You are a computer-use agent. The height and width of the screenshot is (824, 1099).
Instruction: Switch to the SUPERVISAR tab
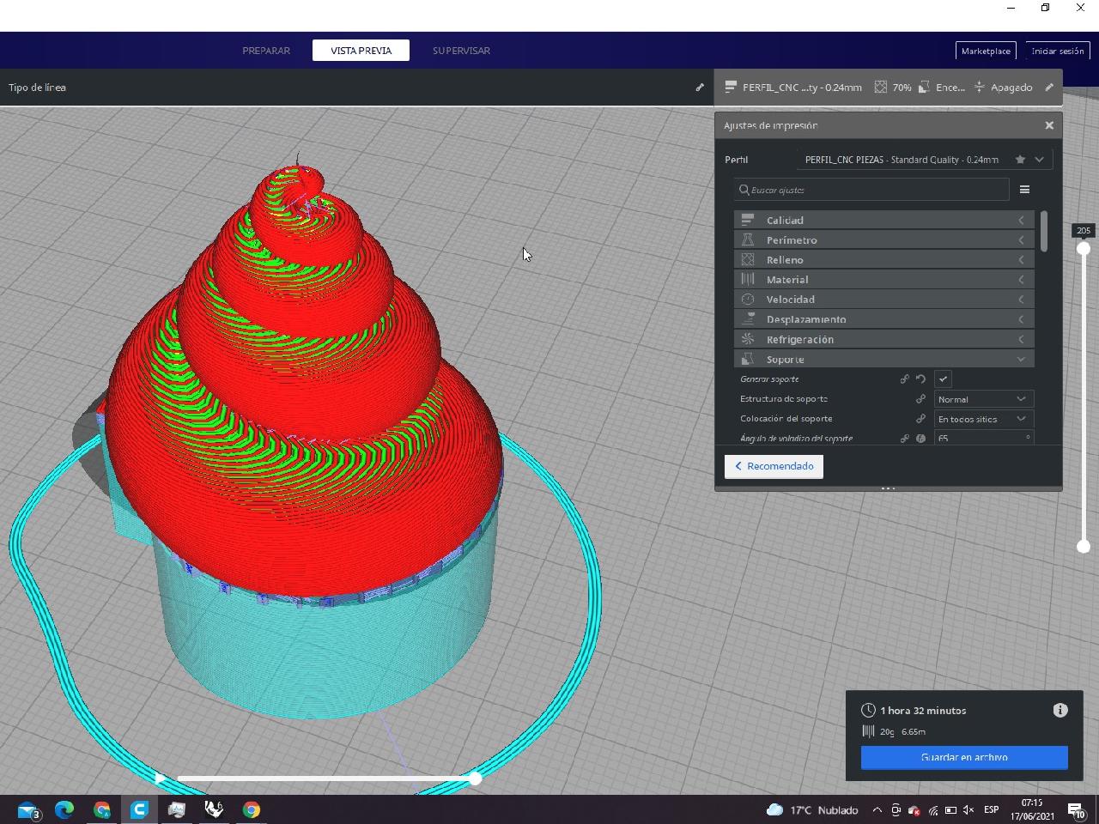(x=461, y=51)
